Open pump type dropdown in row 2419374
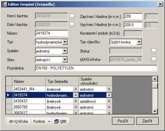The width and height of the screenshot is (165, 131). point(76,95)
